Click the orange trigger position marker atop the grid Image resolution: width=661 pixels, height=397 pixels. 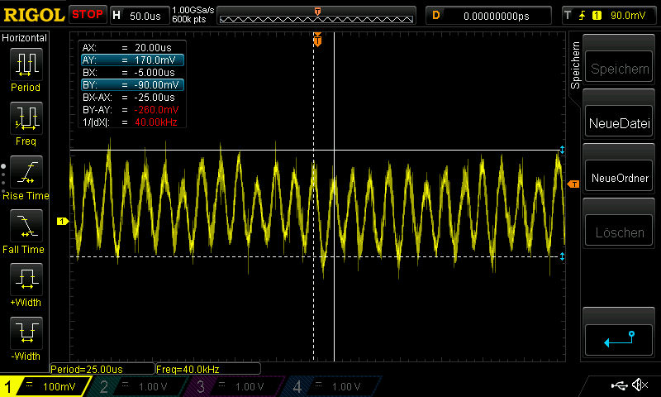pos(317,40)
